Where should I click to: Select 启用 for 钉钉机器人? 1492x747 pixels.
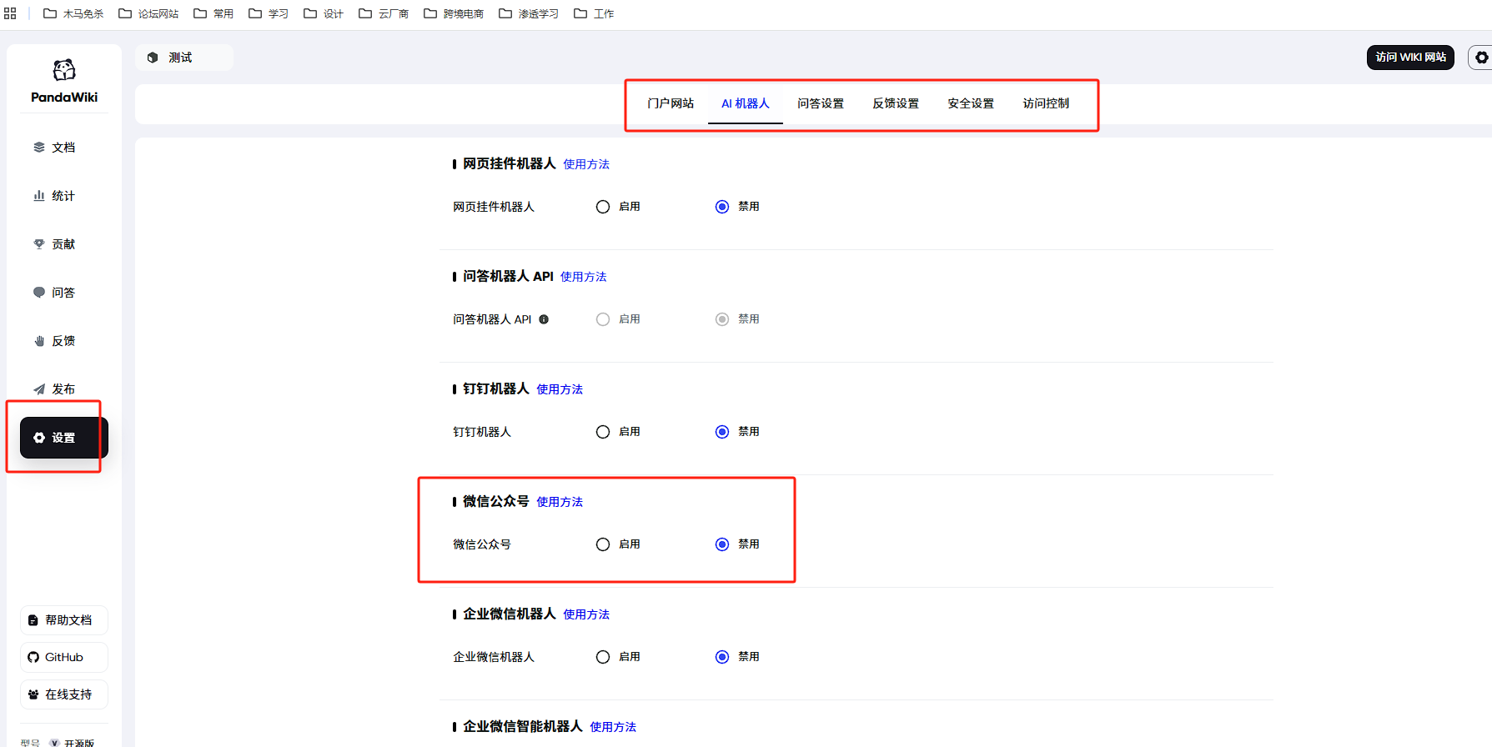click(x=603, y=432)
